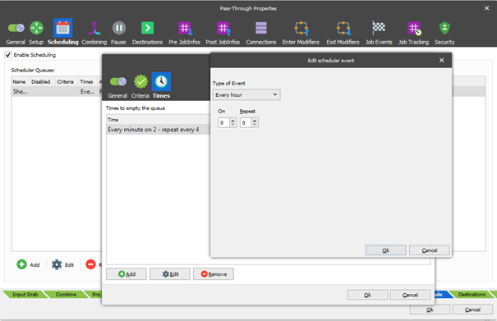
Task: Decrease the Repeat value spinner
Action: pos(255,125)
